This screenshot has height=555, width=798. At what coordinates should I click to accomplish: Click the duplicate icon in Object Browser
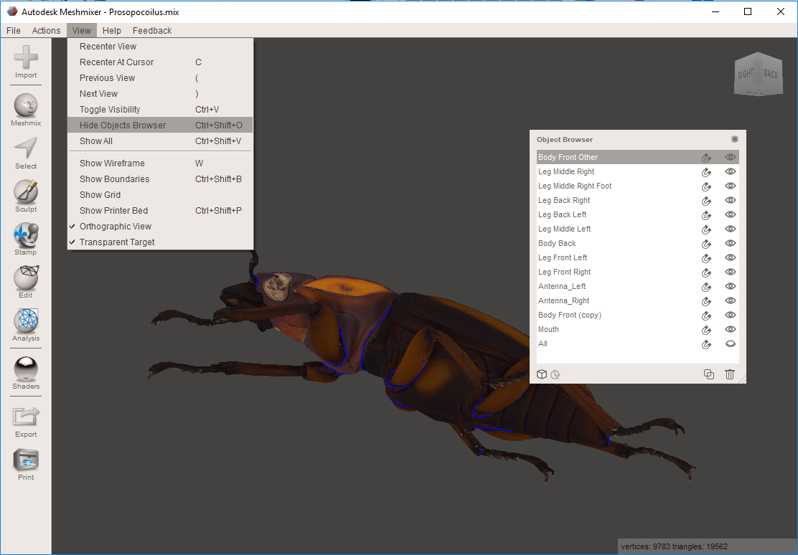point(709,374)
